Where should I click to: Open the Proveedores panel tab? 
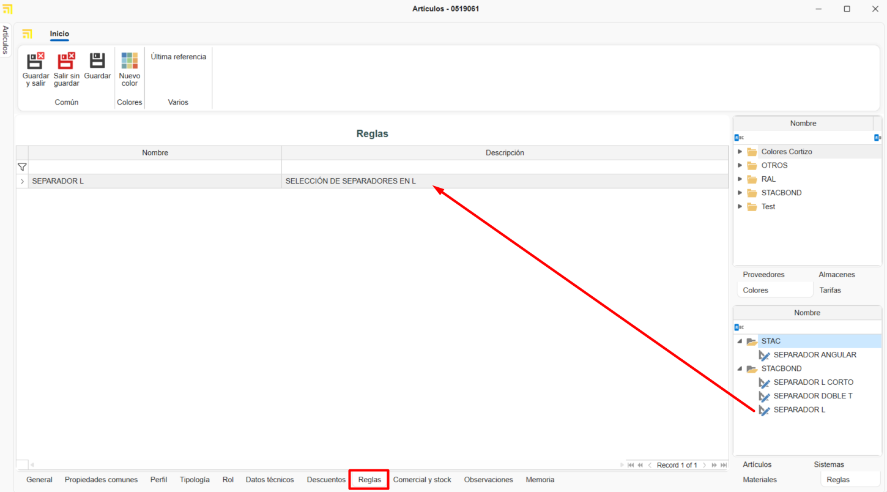[x=763, y=275]
